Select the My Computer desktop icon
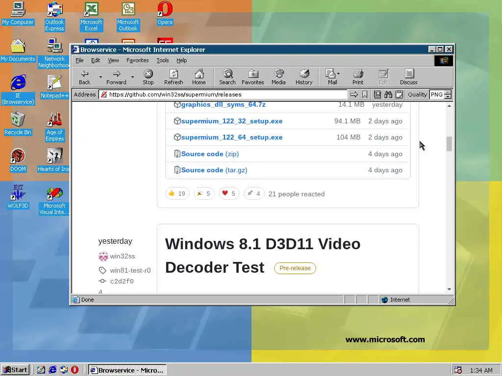502x376 pixels. click(18, 14)
